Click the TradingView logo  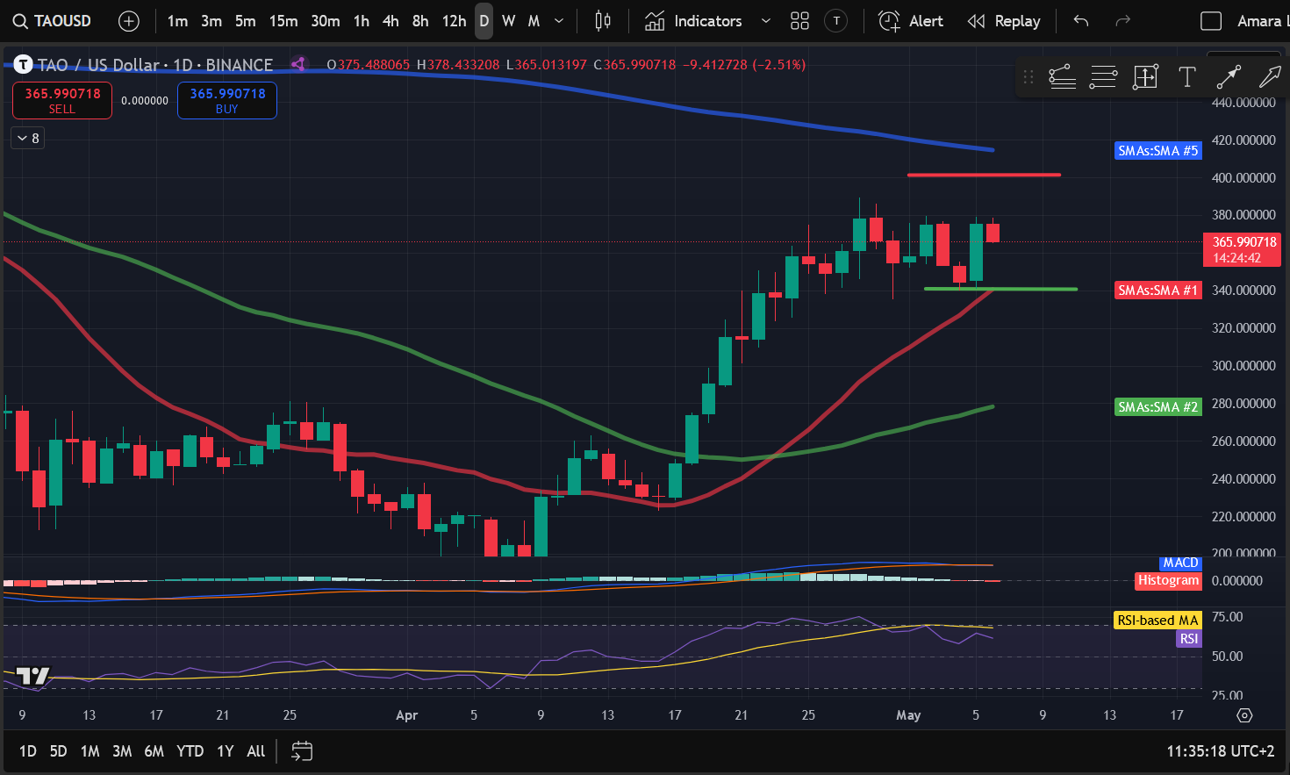[33, 675]
